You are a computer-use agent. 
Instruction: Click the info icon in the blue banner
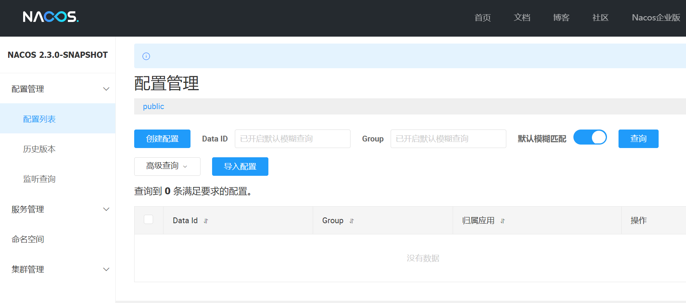click(146, 56)
